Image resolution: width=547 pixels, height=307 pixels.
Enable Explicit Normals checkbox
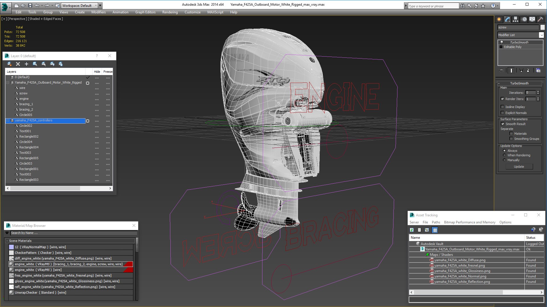coord(502,113)
